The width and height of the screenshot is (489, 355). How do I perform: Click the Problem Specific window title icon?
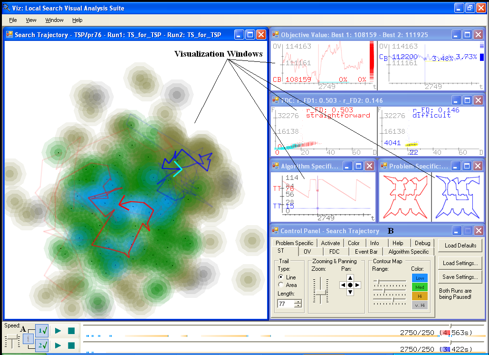tap(384, 166)
